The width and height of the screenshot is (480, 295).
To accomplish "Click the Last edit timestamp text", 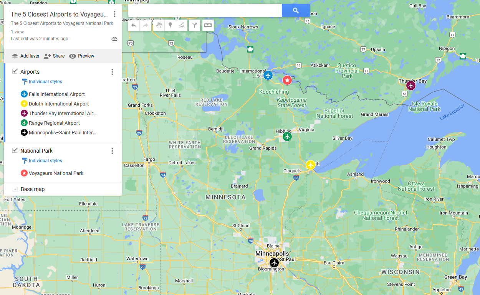I will [40, 39].
